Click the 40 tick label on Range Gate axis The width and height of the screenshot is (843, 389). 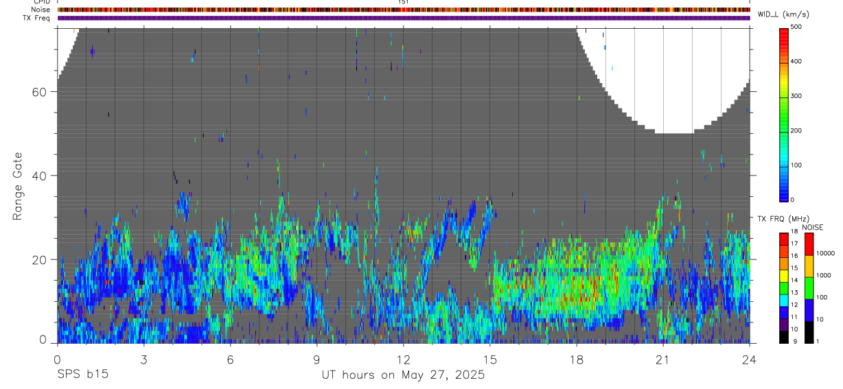pos(38,176)
